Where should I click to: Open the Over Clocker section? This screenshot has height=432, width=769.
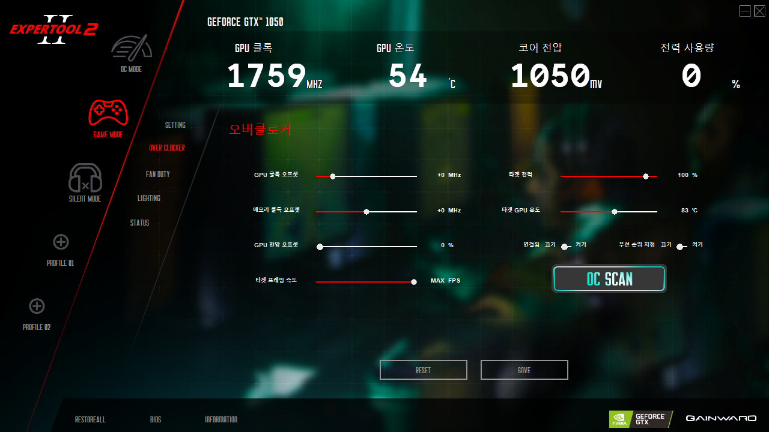167,148
